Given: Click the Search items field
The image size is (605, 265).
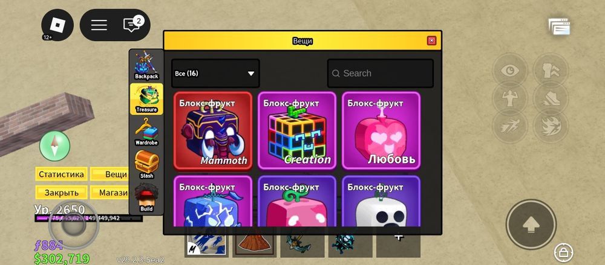Looking at the screenshot, I should (x=381, y=73).
